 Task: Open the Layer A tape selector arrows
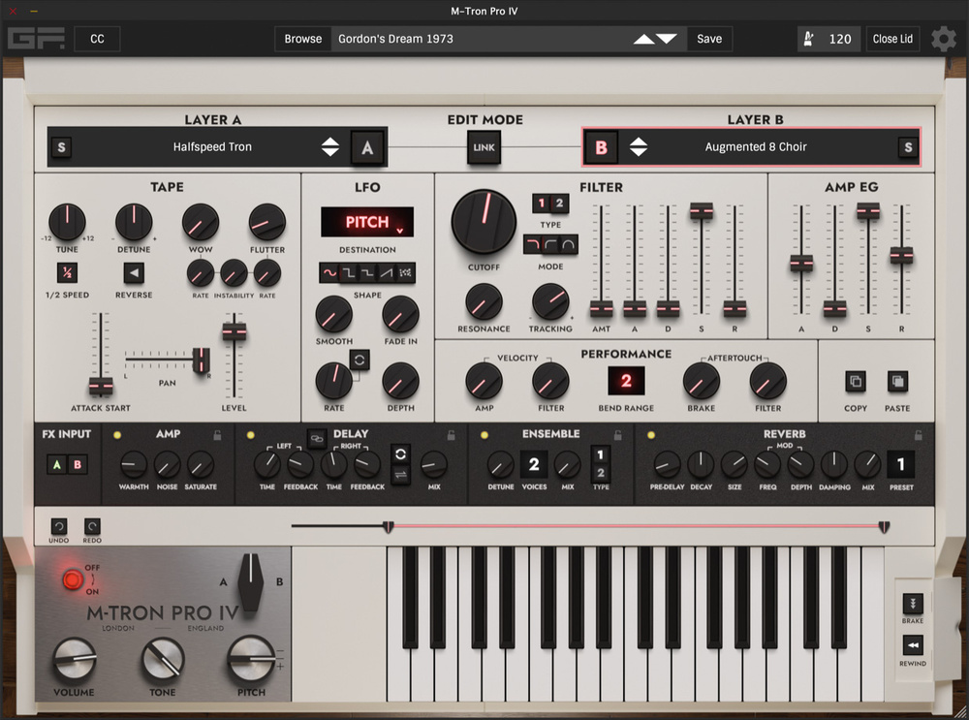(329, 146)
